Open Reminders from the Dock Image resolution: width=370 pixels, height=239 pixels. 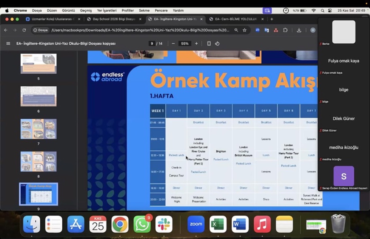(x=54, y=224)
